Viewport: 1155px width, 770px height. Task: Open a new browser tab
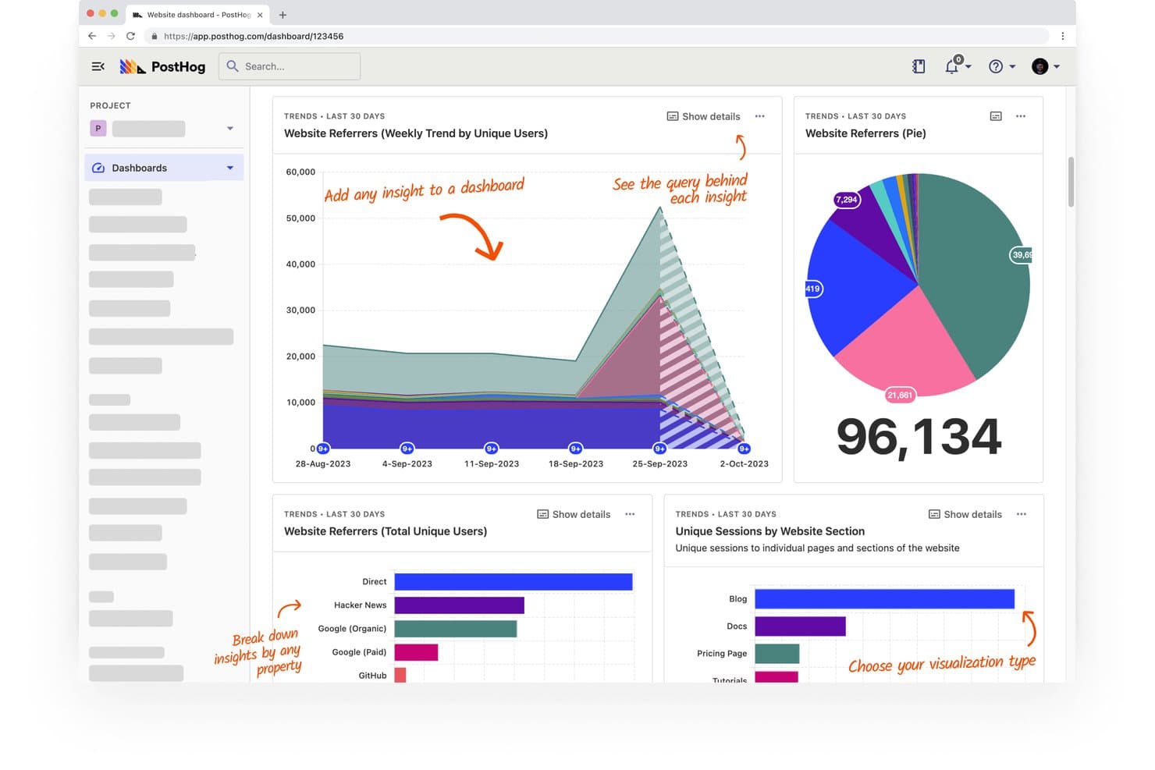[x=283, y=15]
